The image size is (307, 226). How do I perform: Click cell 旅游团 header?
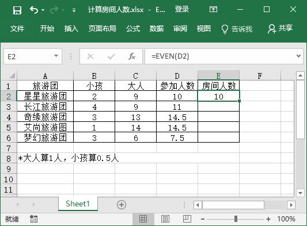tap(46, 86)
